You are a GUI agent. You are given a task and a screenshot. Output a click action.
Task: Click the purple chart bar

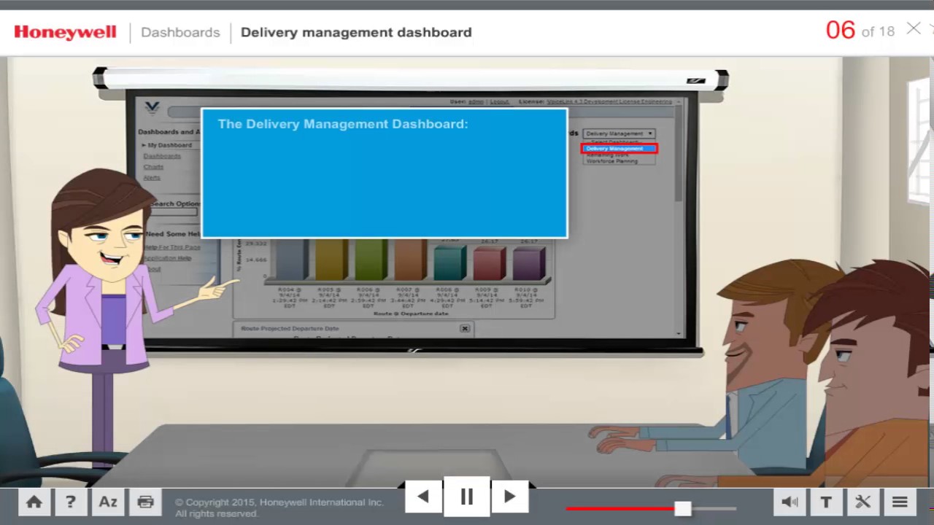tap(528, 264)
